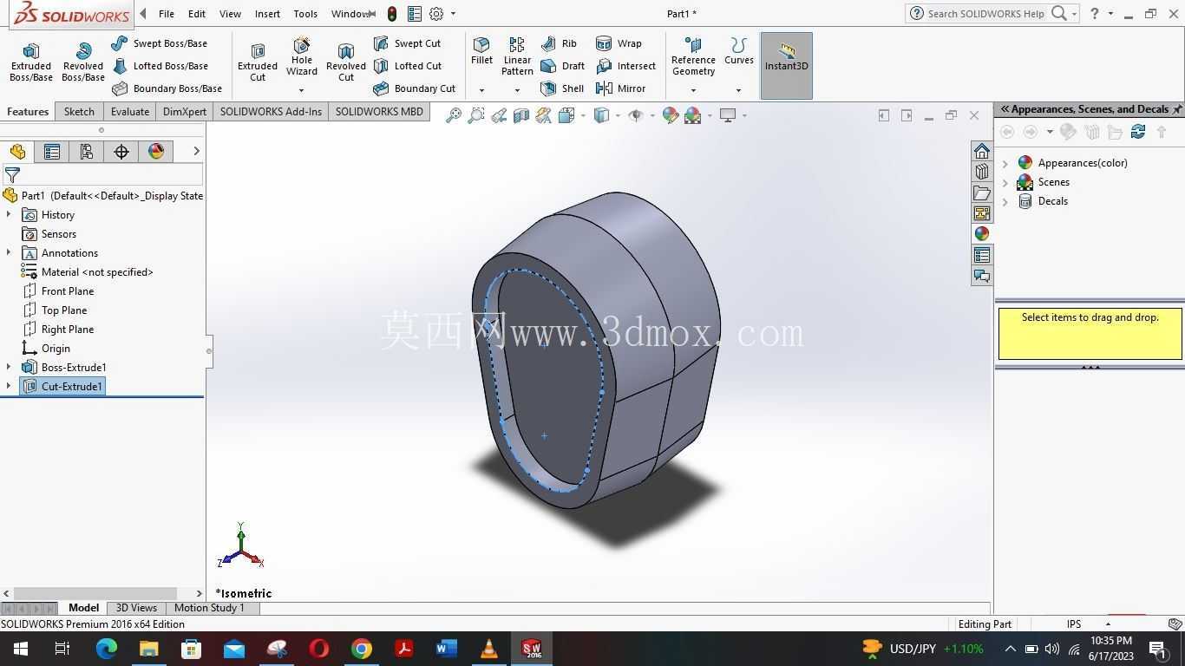Choose the Draft tool
This screenshot has height=666, width=1185.
pyautogui.click(x=562, y=66)
